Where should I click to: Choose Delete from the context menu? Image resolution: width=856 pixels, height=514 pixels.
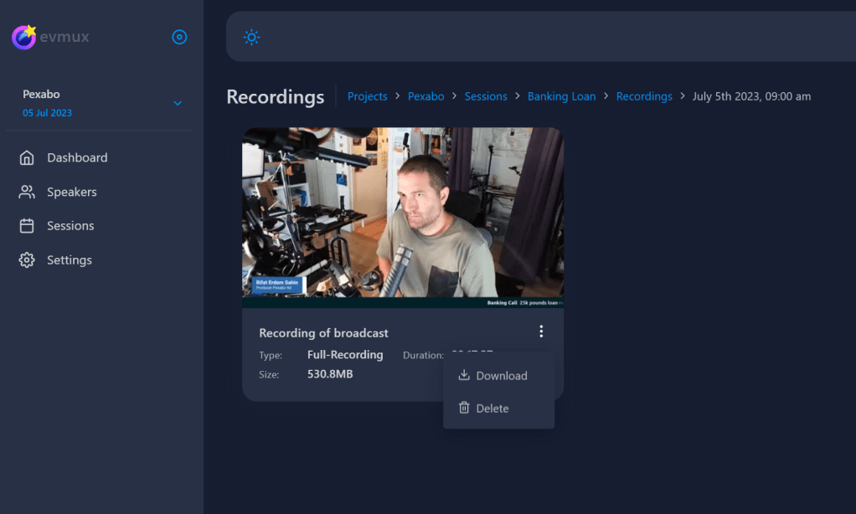498,409
